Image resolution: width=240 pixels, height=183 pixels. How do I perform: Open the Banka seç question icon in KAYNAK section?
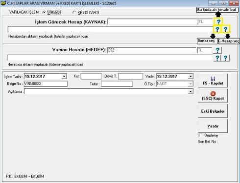(x=217, y=29)
